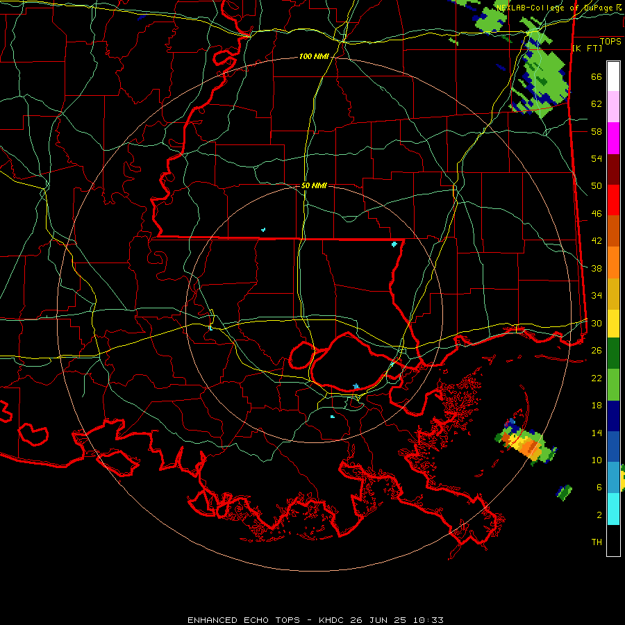Click the legend value '26'
The width and height of the screenshot is (625, 625).
tap(597, 351)
